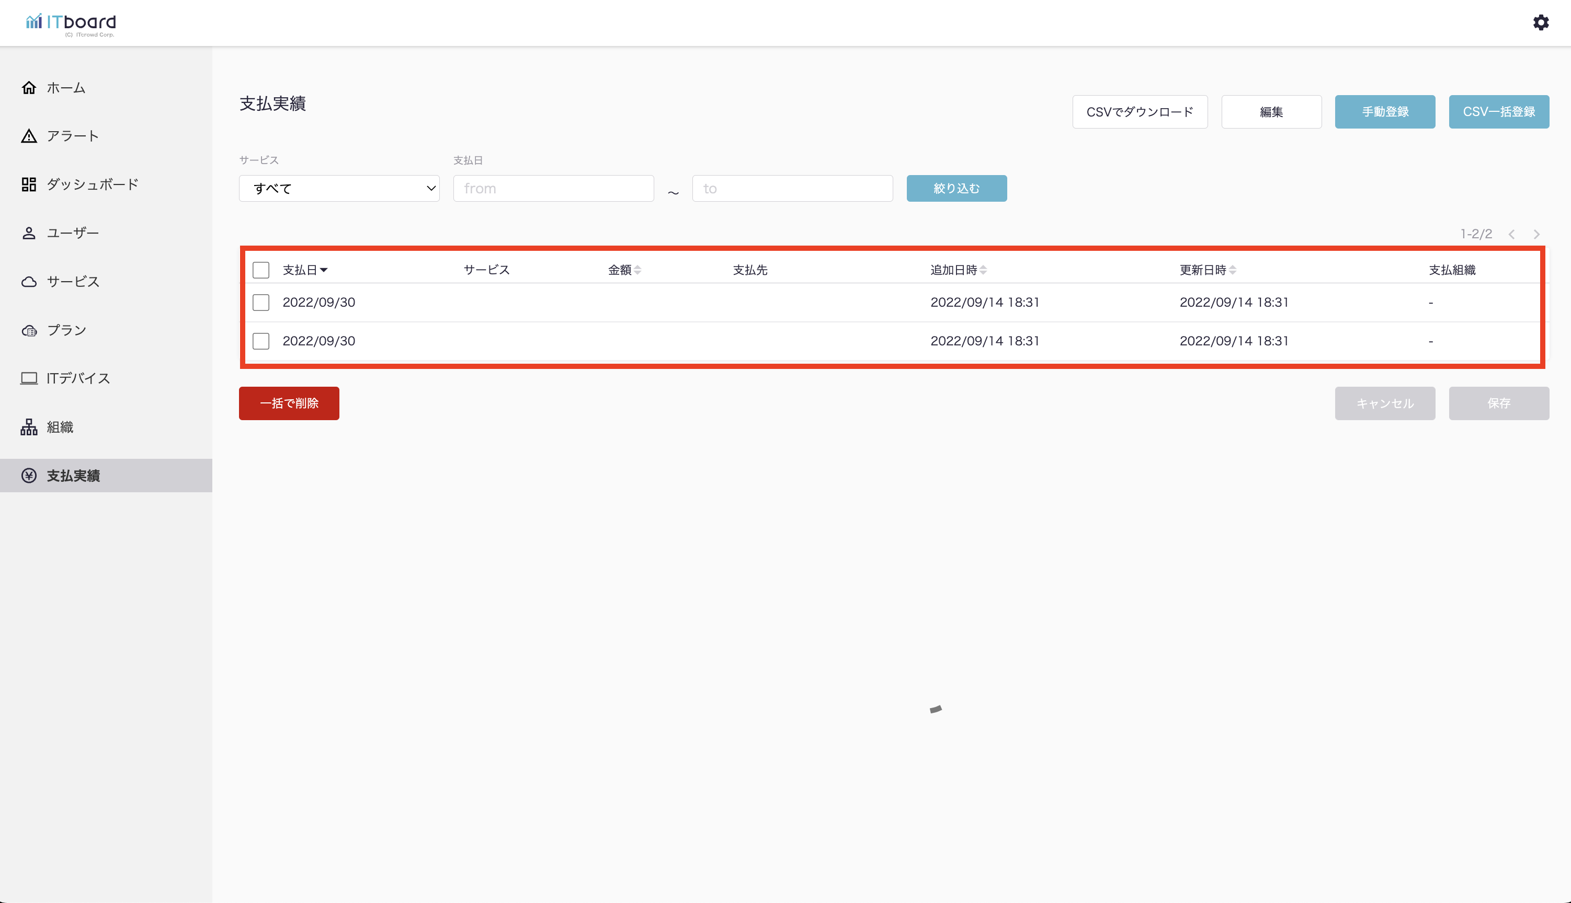Open alerts via warning triangle icon

tap(29, 136)
